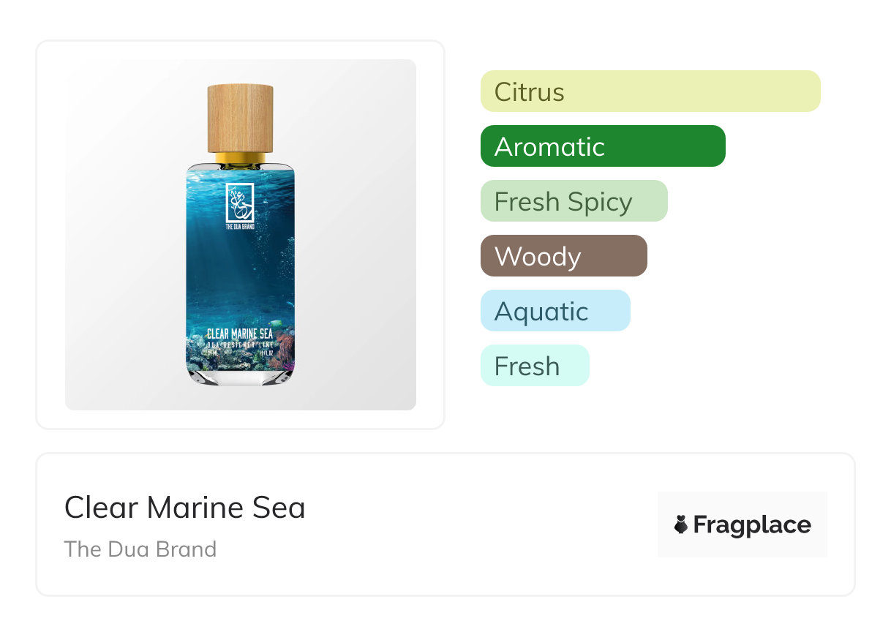Click the Fragplace perfume bottle icon
Screen dimensions: 891x632
tap(681, 524)
